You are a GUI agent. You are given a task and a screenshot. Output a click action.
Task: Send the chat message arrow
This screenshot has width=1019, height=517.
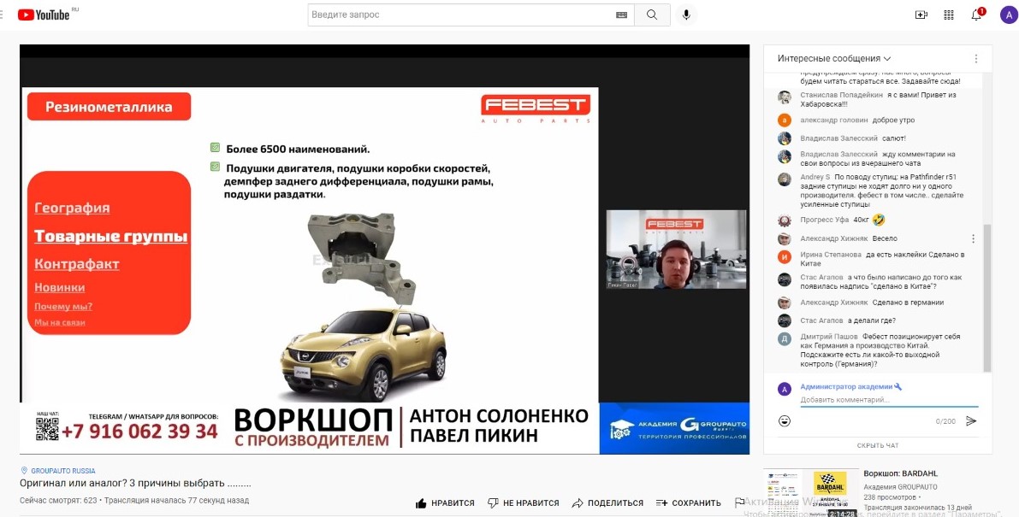[971, 421]
